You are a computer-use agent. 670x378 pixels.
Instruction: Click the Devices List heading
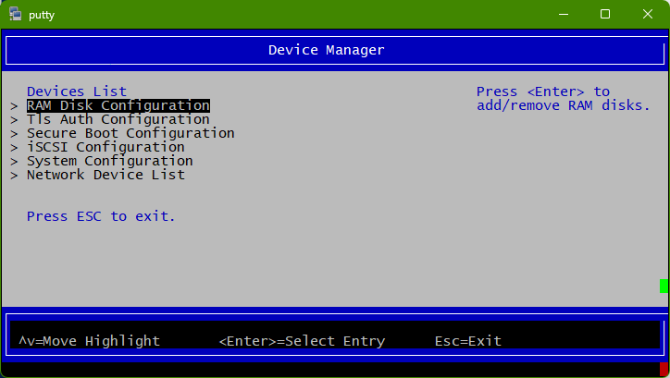coord(76,91)
